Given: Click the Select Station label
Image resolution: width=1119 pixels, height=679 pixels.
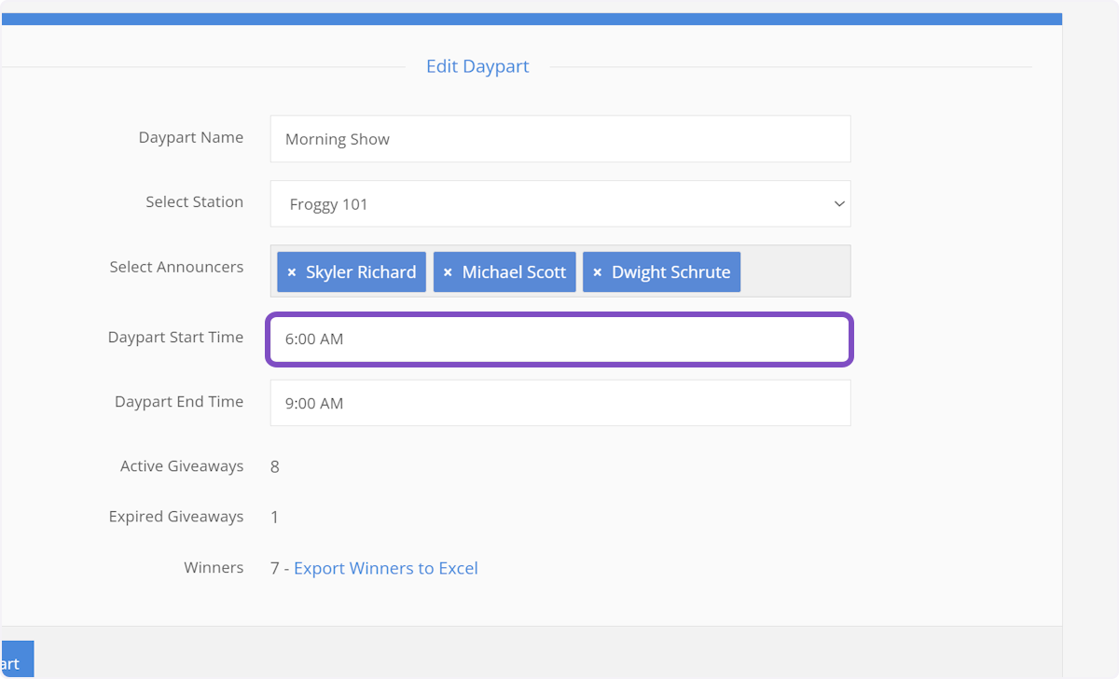Looking at the screenshot, I should 194,201.
